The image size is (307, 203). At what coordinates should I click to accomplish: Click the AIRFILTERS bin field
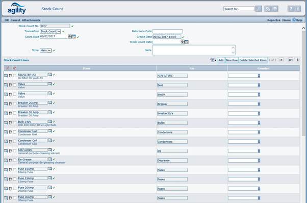coord(172,76)
